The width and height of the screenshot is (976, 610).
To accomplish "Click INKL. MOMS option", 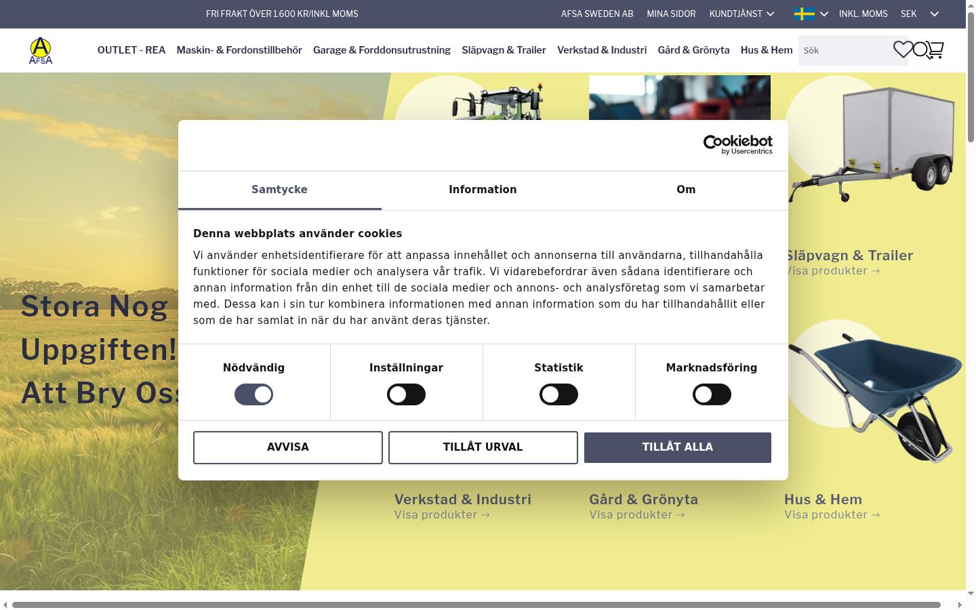I will 863,14.
